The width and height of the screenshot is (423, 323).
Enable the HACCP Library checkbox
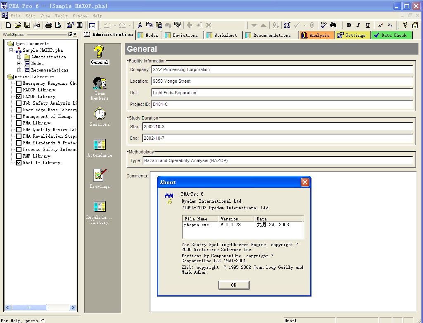19,90
